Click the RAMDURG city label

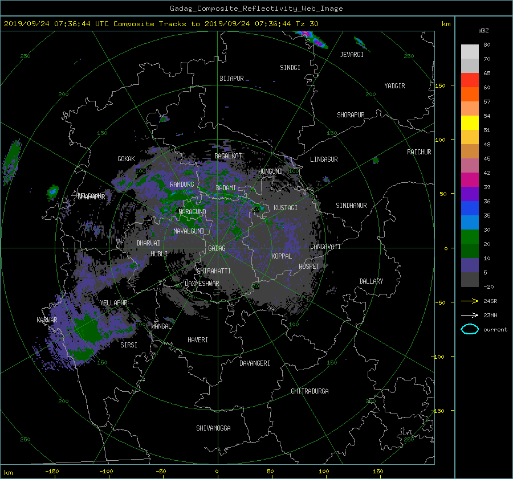pyautogui.click(x=182, y=185)
